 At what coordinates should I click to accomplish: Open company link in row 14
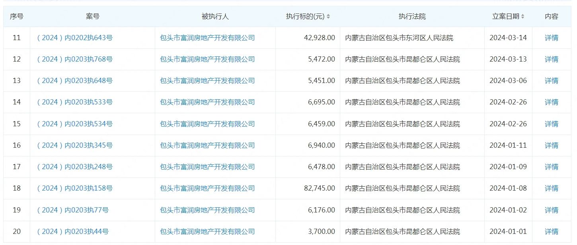coord(207,102)
